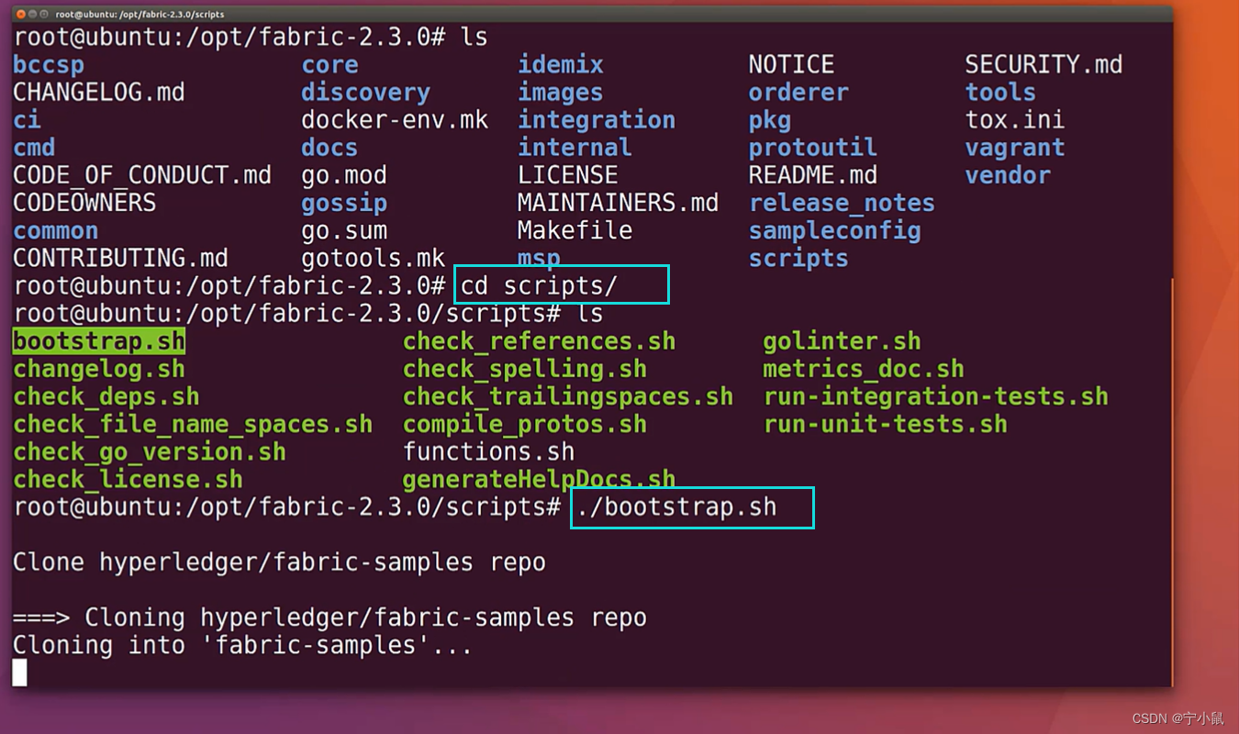Minimize the terminal window
1239x734 pixels.
coord(33,15)
